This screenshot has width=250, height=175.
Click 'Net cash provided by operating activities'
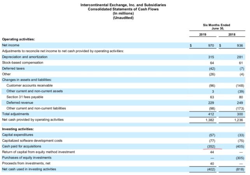coord(33,120)
